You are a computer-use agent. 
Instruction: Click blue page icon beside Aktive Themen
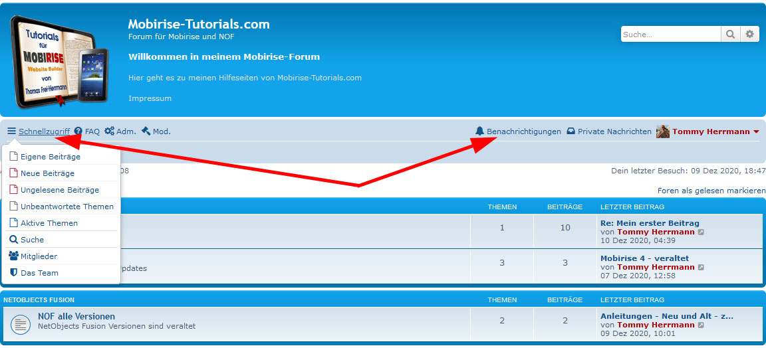coord(14,223)
